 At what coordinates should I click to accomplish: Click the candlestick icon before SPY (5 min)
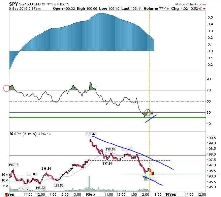pyautogui.click(x=11, y=134)
